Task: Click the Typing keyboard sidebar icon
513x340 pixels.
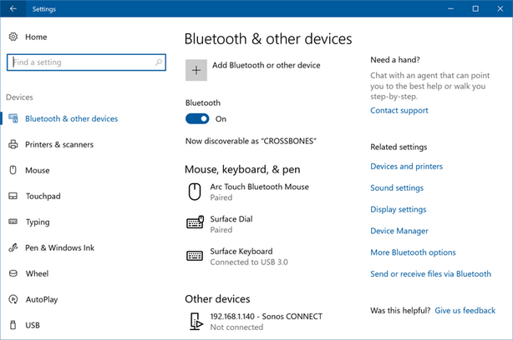Action: (x=13, y=222)
